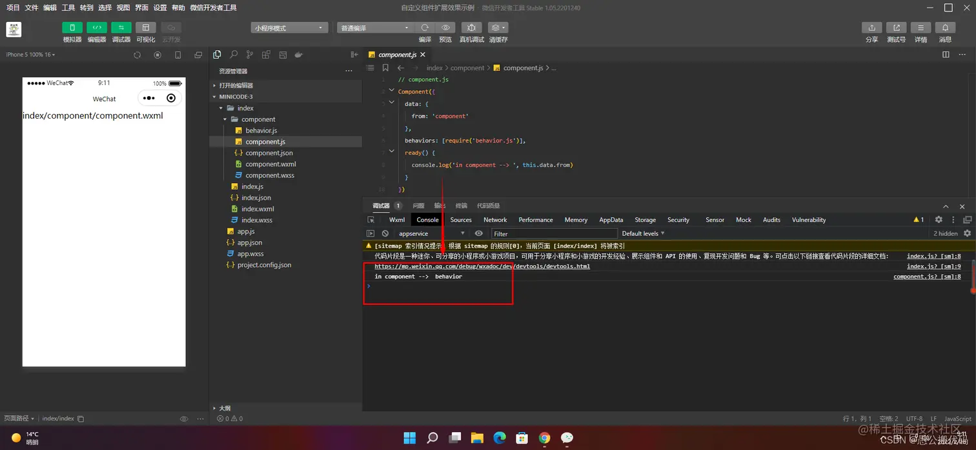Click the inspect element picker icon
Image resolution: width=976 pixels, height=450 pixels.
[371, 220]
